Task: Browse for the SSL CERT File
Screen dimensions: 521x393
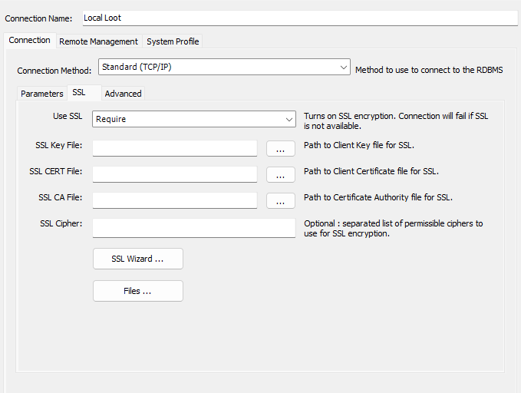Action: pos(281,174)
